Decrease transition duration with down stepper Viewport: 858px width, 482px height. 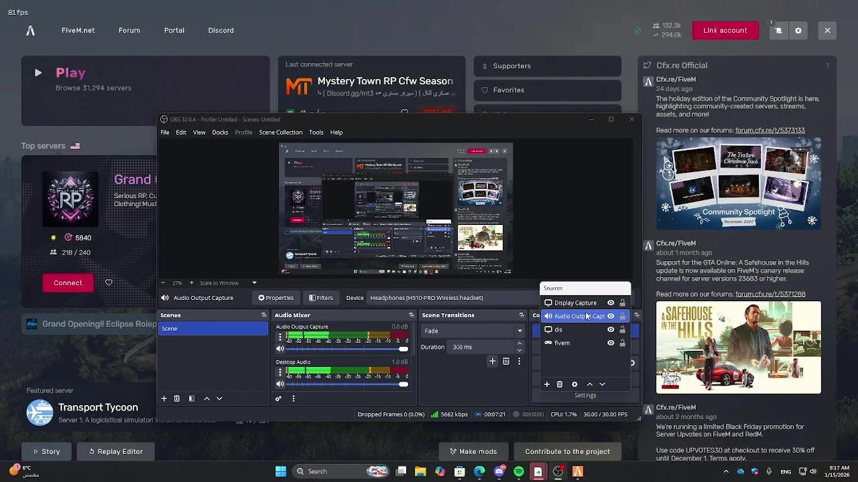point(519,350)
